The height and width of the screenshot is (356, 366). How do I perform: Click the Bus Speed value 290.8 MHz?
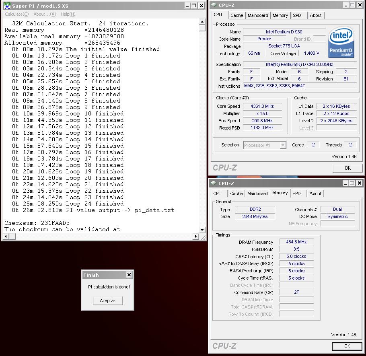262,121
